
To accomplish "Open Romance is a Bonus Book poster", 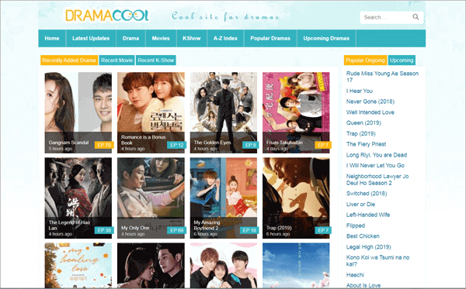I will coord(151,112).
